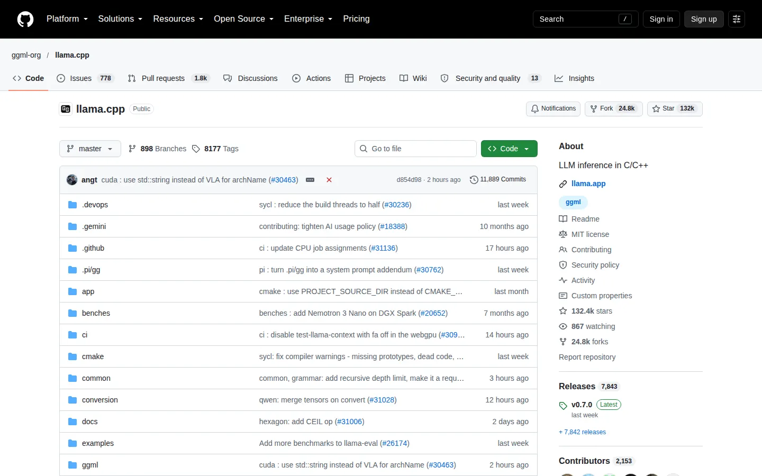Focus the Go to file input
Image resolution: width=762 pixels, height=476 pixels.
pos(415,149)
